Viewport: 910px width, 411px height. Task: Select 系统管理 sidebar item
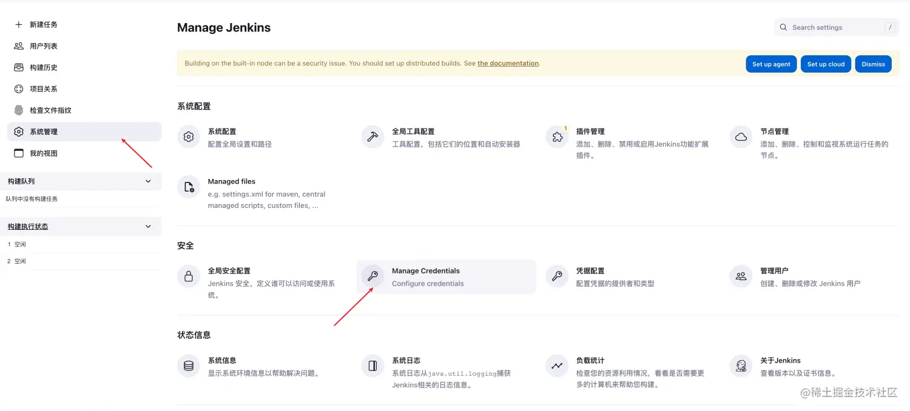[84, 132]
